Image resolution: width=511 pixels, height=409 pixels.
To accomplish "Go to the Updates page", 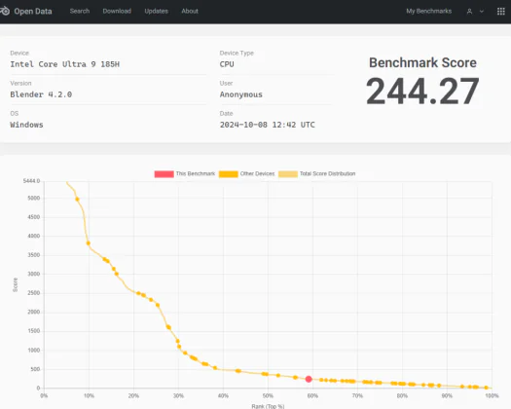I will coord(156,11).
